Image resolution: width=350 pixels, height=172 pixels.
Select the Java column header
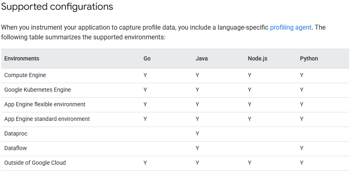pos(202,58)
